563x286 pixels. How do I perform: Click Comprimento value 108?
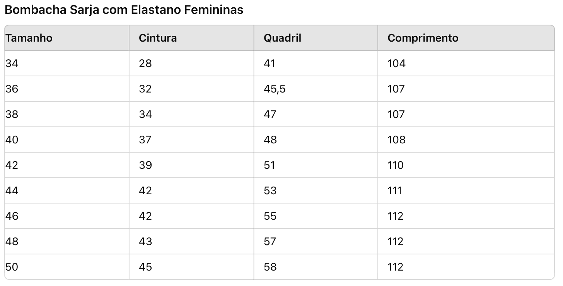point(397,140)
